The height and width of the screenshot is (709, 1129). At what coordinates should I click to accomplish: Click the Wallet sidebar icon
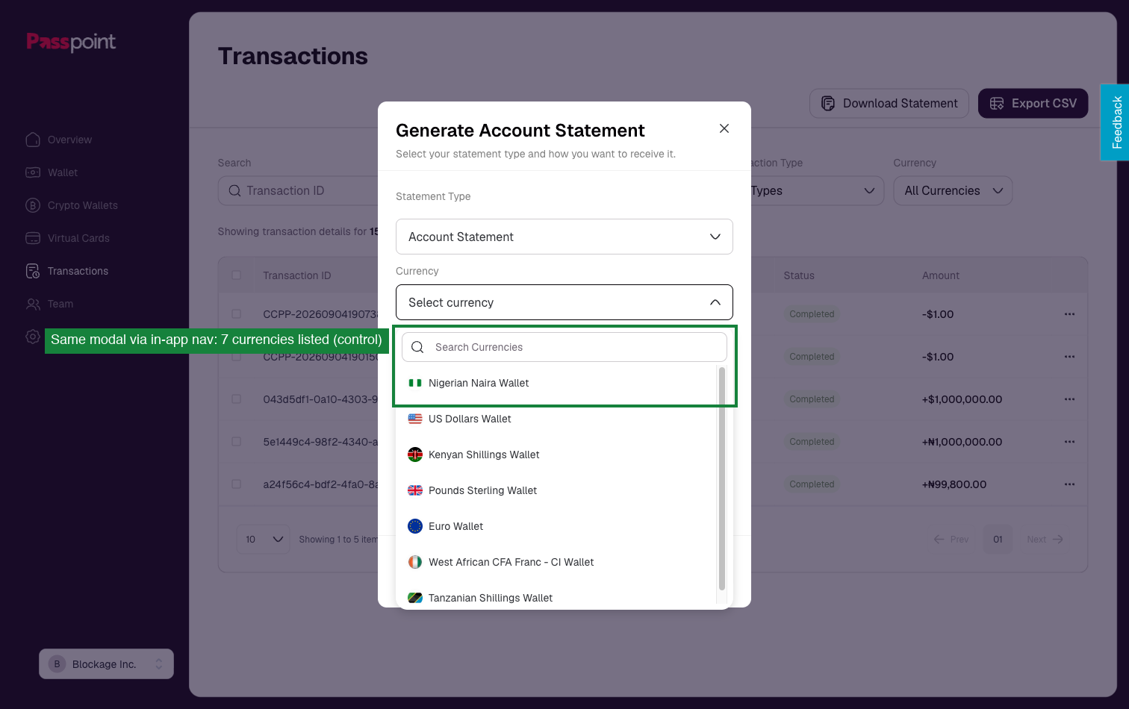coord(33,172)
